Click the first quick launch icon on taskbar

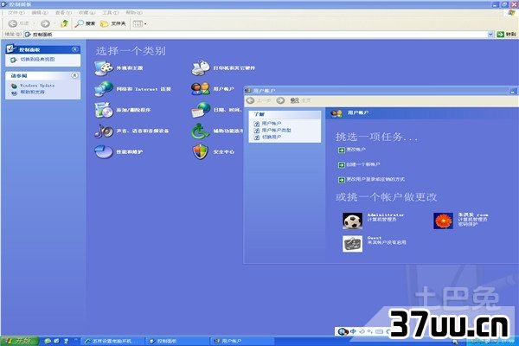point(48,341)
